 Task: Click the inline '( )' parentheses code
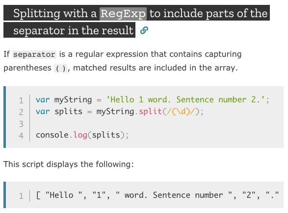[x=61, y=69]
